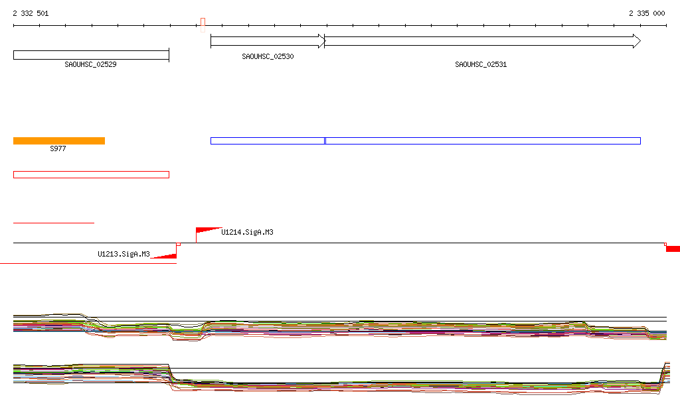
Task: Click the orange S977 segment bar
Action: (59, 141)
